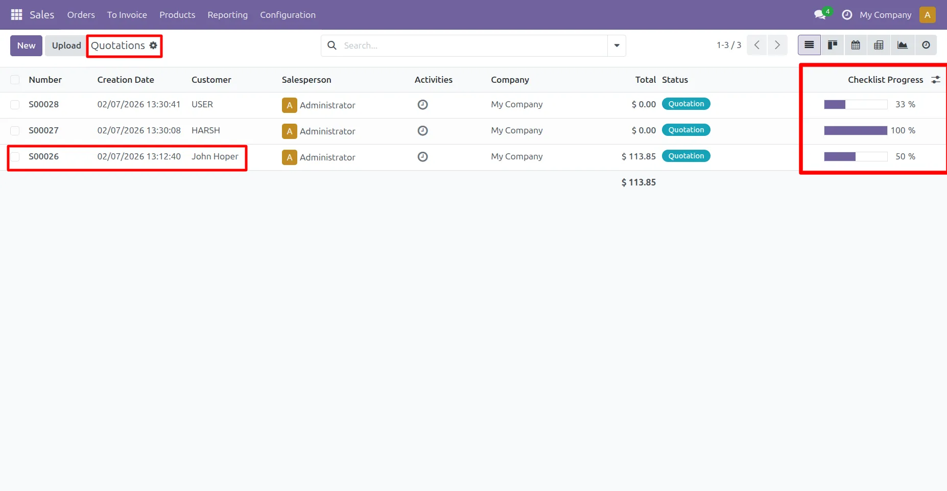Screen dimensions: 947x491
Task: Check the select-all header checkbox
Action: point(15,80)
